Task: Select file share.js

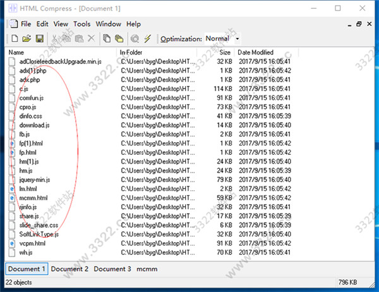Action: pos(29,216)
